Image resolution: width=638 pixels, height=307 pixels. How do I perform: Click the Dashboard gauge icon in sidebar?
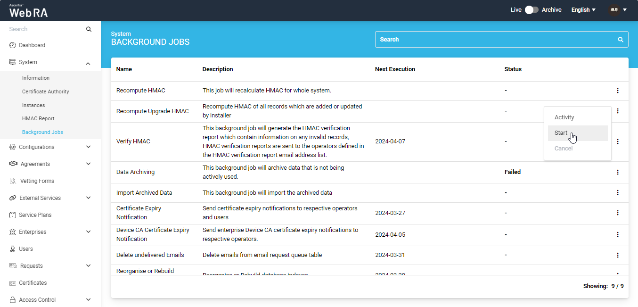click(x=13, y=45)
